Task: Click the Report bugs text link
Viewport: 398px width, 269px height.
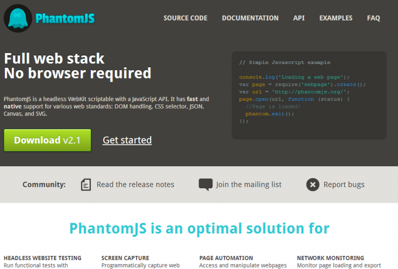Action: coord(344,185)
